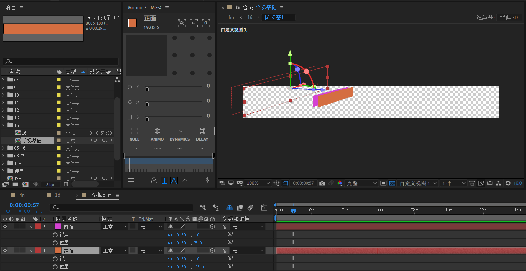This screenshot has width=526, height=271.
Task: Collapse the 背面 layer properties
Action: coord(32,227)
